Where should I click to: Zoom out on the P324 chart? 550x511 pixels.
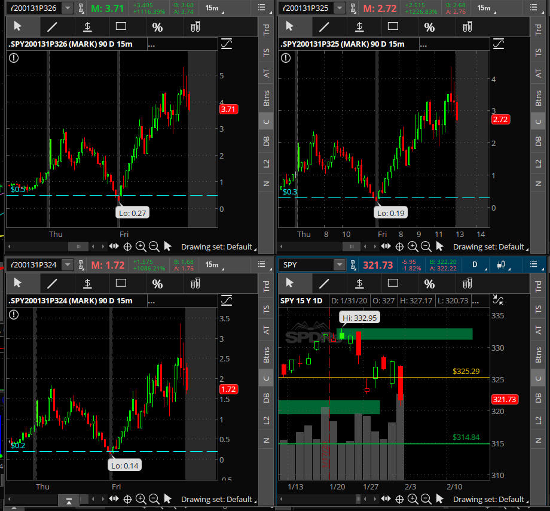(154, 498)
